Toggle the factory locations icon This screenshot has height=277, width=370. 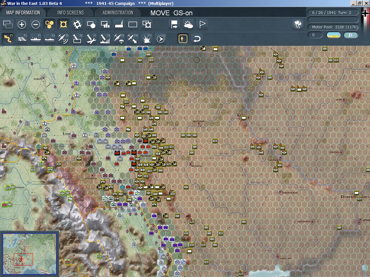tap(119, 25)
